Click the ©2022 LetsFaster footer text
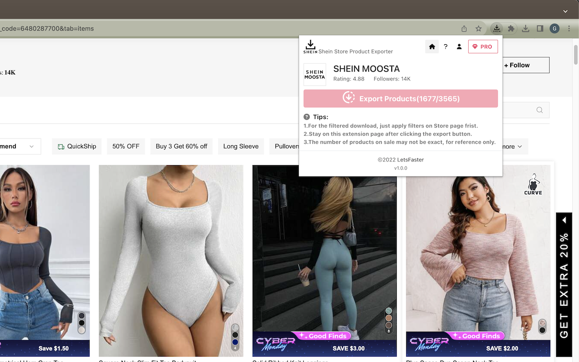 (x=401, y=160)
